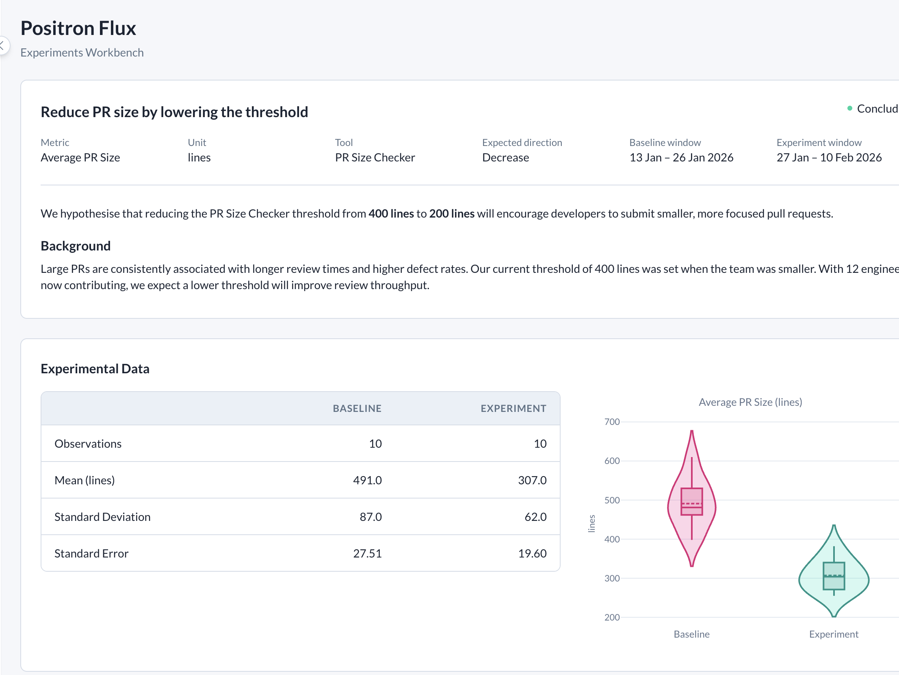The image size is (899, 675).
Task: Open the Baseline window date range
Action: [x=681, y=157]
